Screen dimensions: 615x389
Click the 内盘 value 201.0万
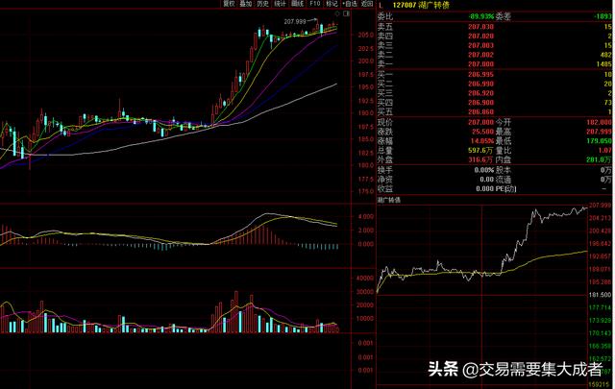(x=599, y=160)
